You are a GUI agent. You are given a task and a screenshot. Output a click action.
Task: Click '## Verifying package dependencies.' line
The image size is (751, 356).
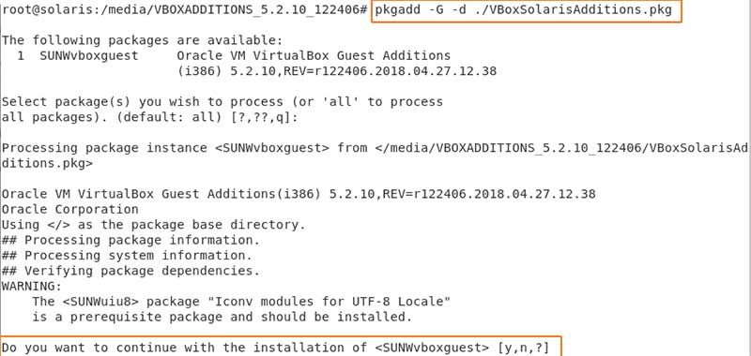[x=130, y=271]
